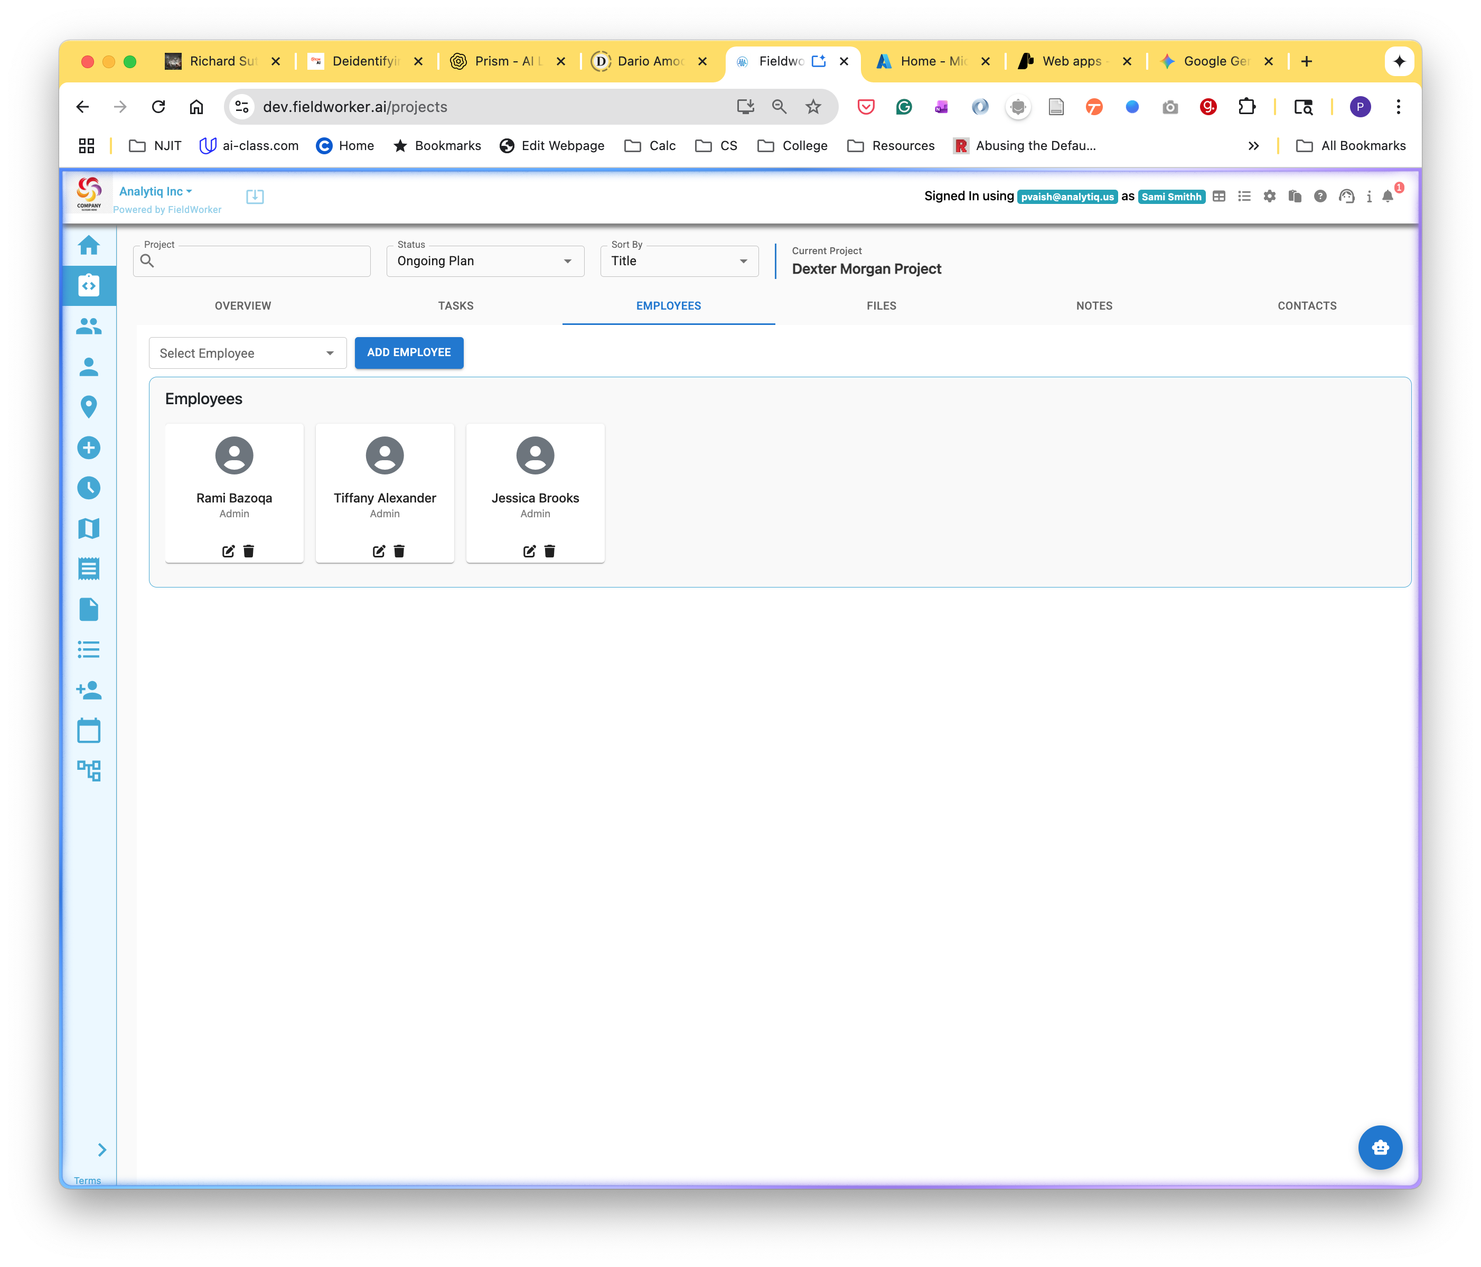Delete Rami Bazoqa using trash icon
1481x1267 pixels.
(249, 551)
